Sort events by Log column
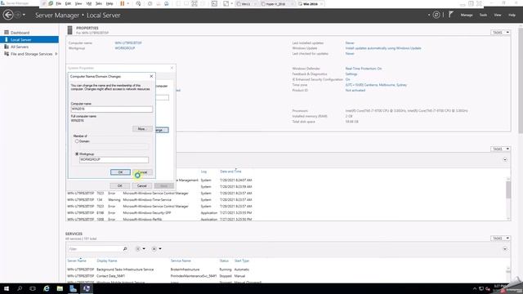Image resolution: width=523 pixels, height=294 pixels. pos(203,171)
